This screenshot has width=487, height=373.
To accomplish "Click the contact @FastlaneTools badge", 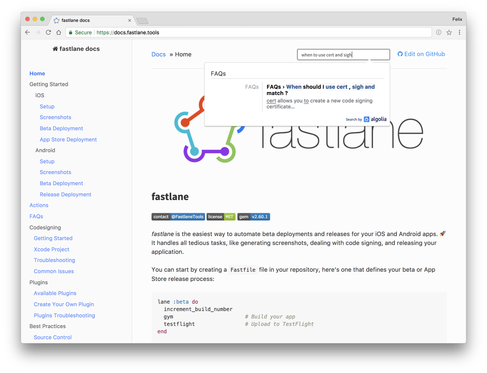I will (178, 217).
